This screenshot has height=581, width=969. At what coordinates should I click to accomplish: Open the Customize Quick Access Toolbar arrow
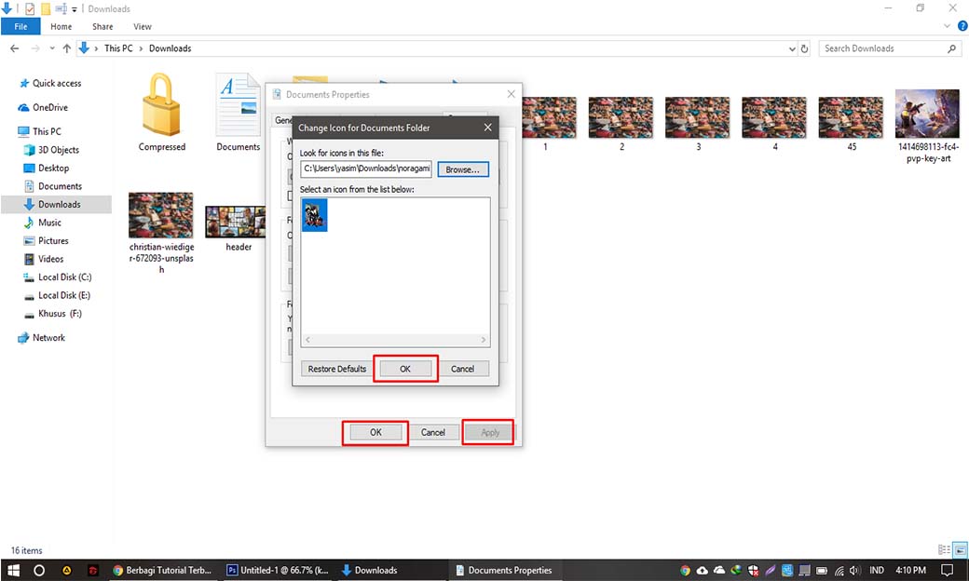point(75,9)
